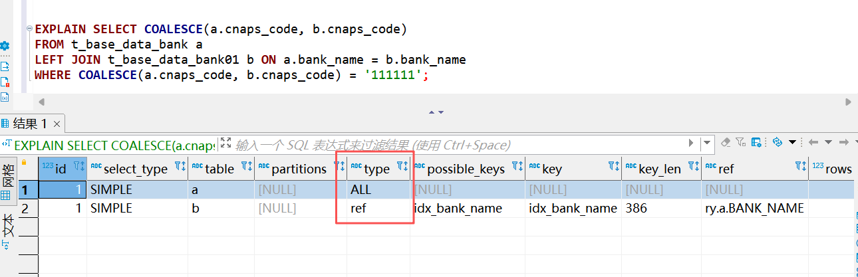
Task: Click the back navigation arrow icon
Action: [x=813, y=143]
